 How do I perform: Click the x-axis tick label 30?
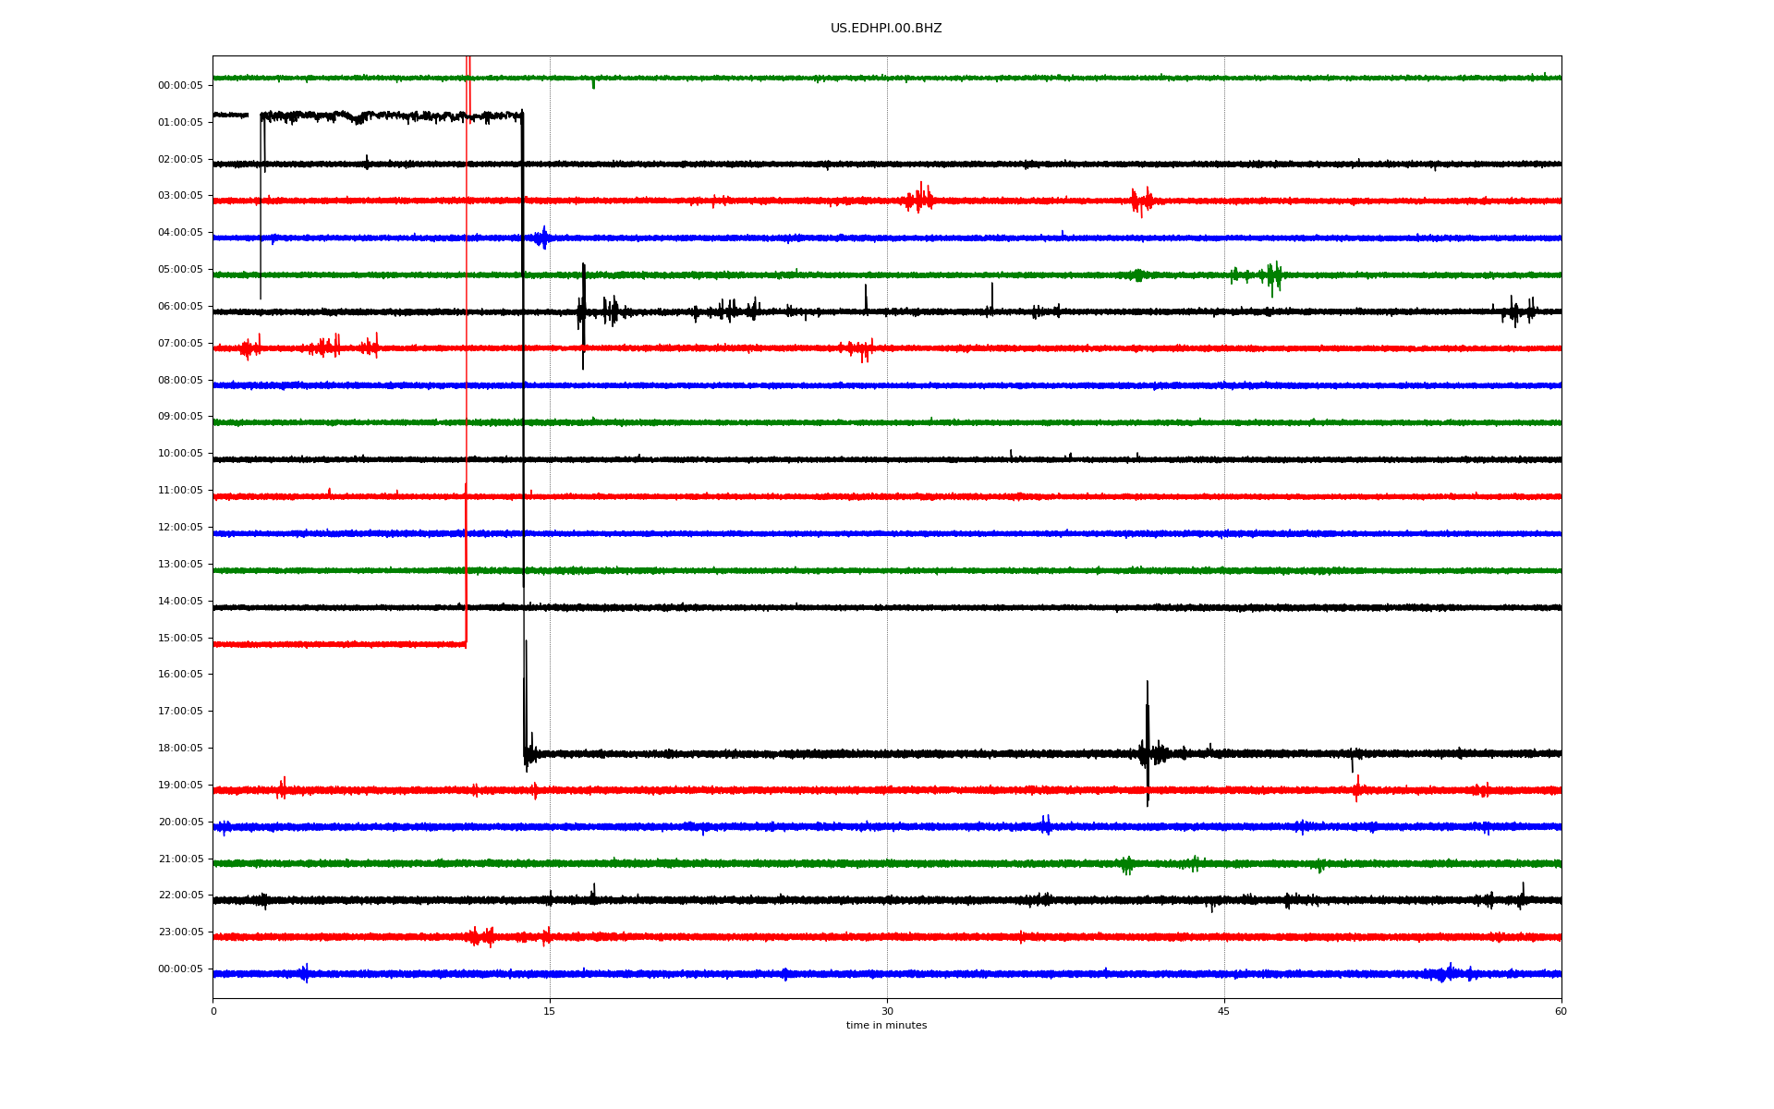point(887,1011)
